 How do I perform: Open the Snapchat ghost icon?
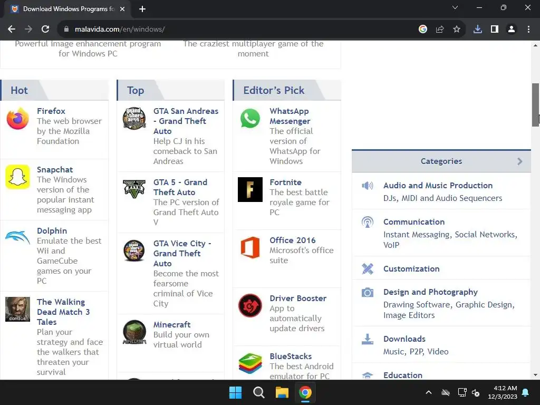tap(17, 177)
